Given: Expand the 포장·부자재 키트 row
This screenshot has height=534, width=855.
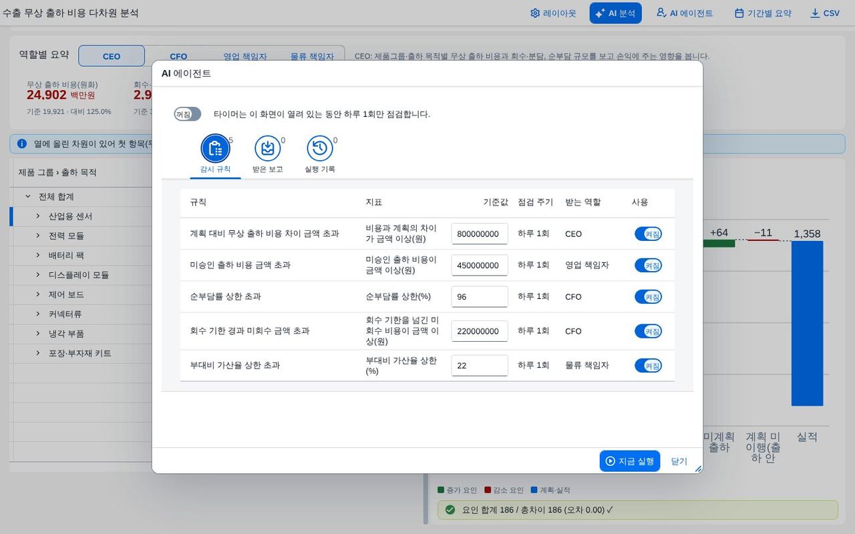Looking at the screenshot, I should pyautogui.click(x=38, y=353).
